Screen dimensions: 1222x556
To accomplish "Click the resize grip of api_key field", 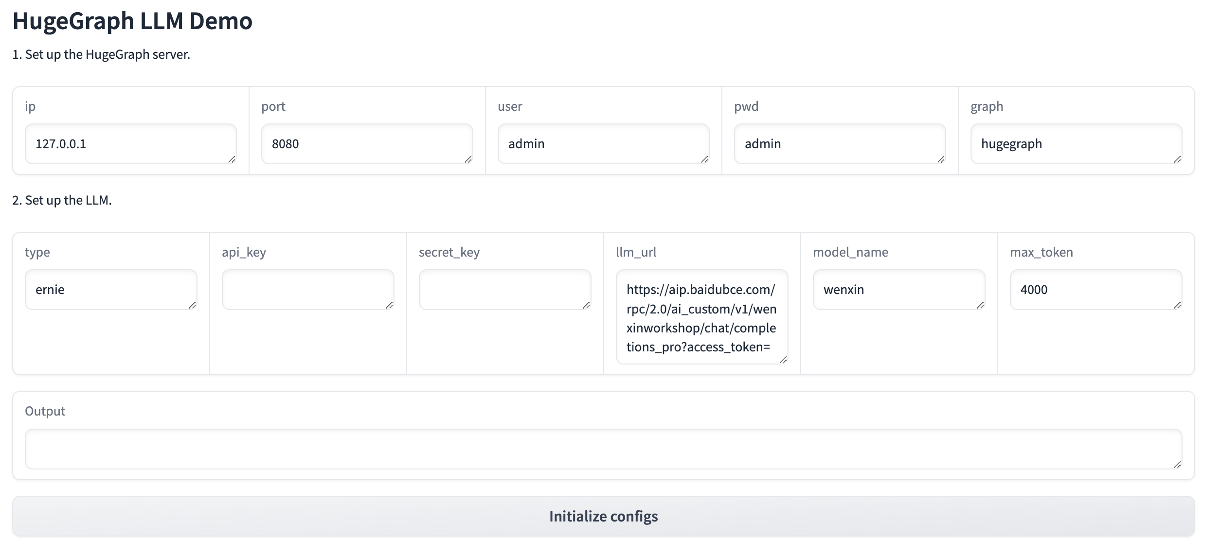I will pos(389,305).
